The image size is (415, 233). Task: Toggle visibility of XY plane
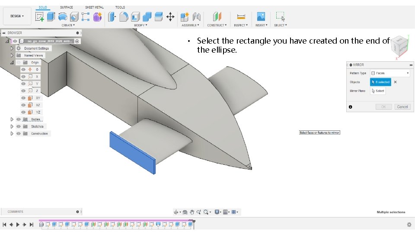[x=23, y=98]
